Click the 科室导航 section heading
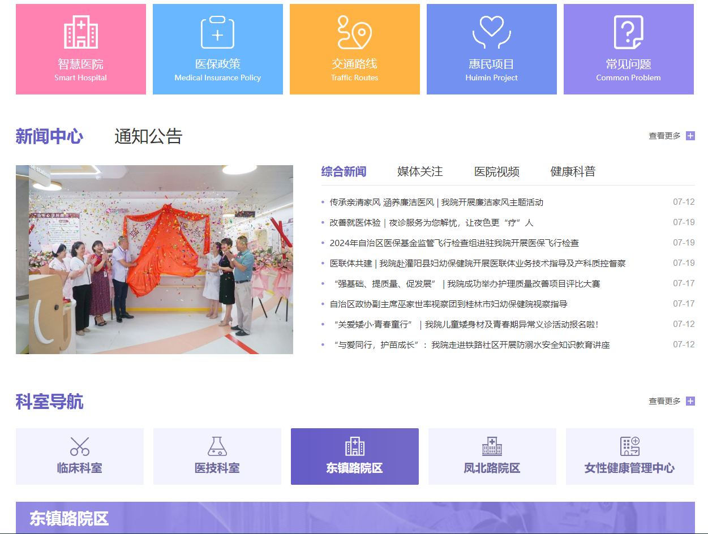The width and height of the screenshot is (708, 534). 49,402
